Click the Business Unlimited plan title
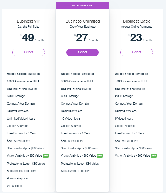 coord(82,21)
